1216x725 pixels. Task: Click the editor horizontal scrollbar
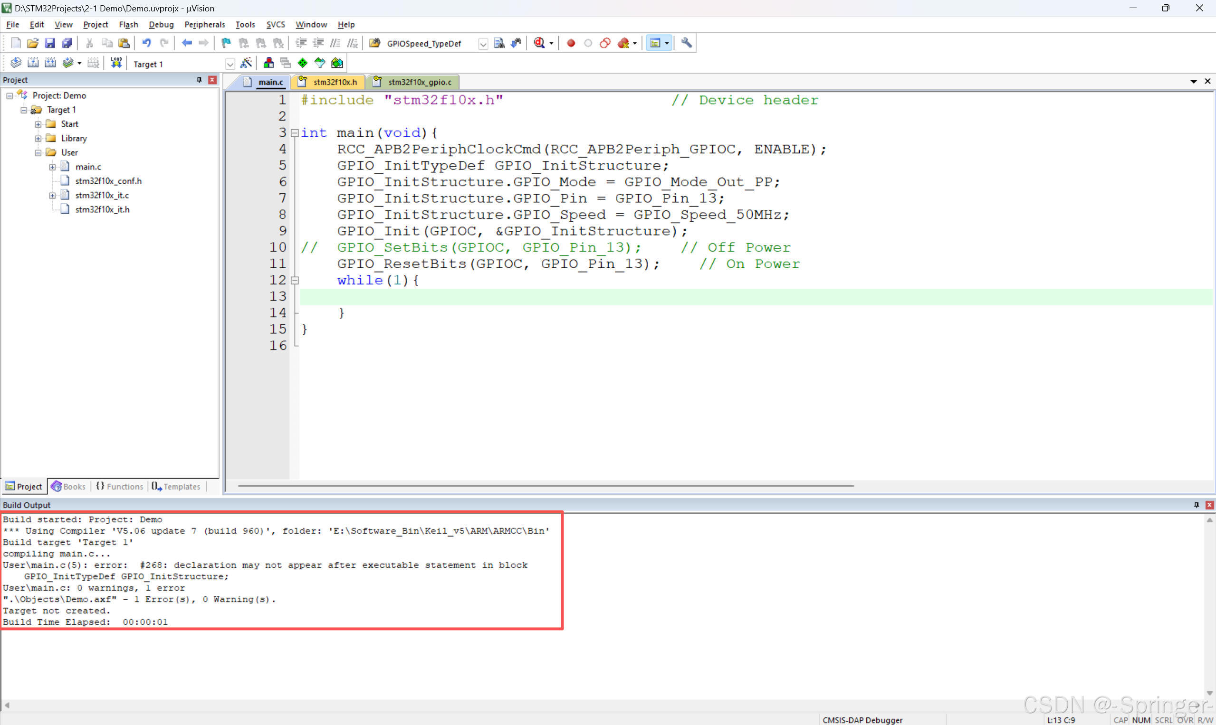tap(545, 486)
